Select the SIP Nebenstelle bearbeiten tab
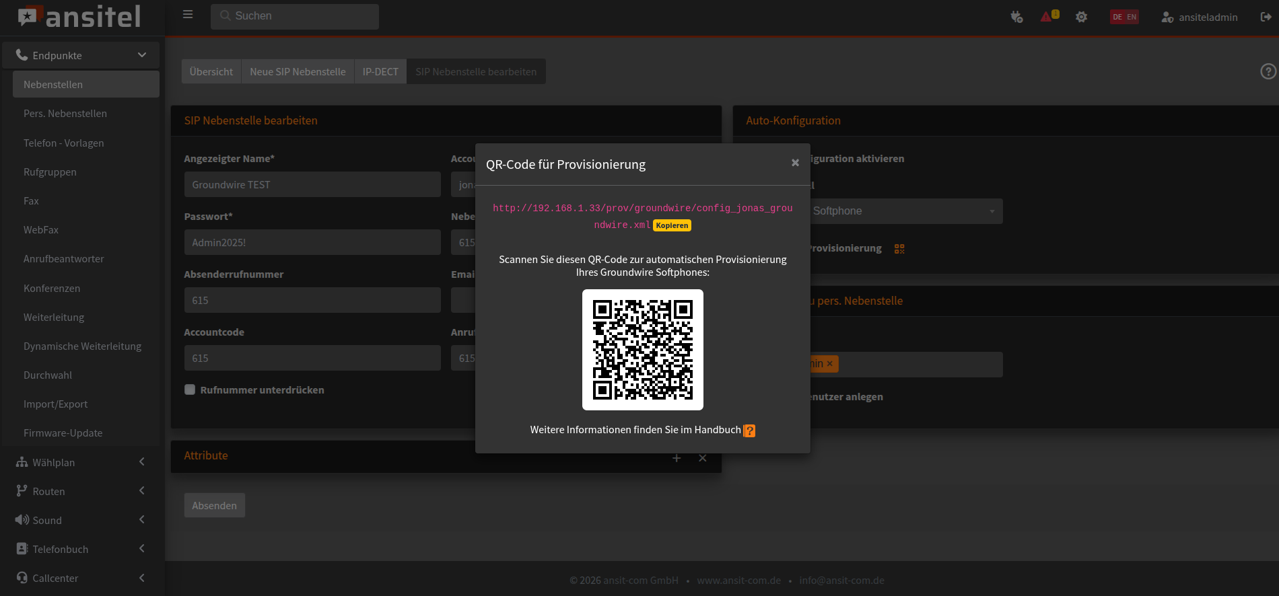1279x596 pixels. 476,71
